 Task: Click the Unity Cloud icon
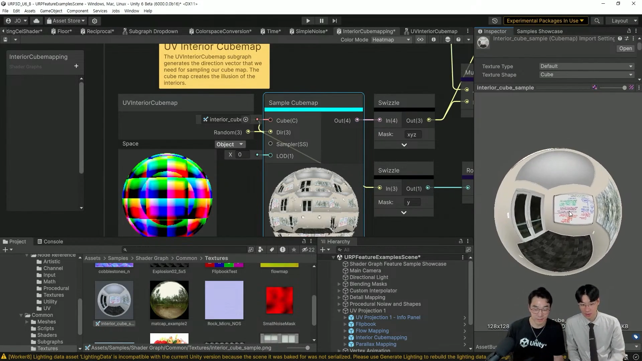pyautogui.click(x=36, y=21)
